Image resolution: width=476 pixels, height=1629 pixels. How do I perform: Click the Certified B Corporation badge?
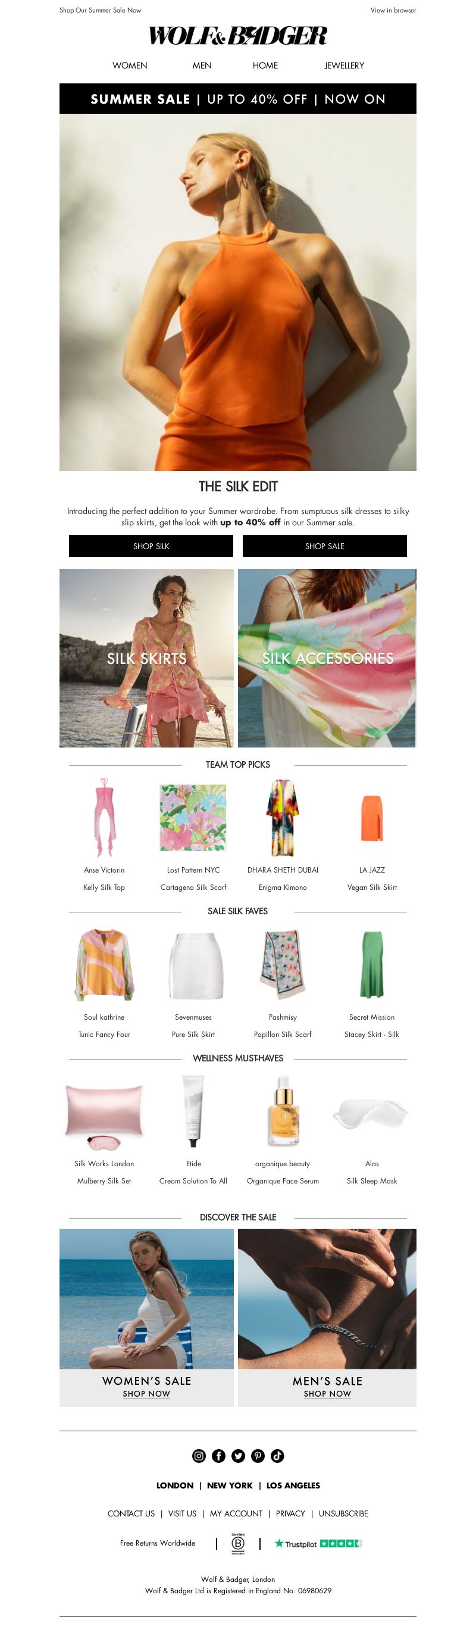[237, 1543]
